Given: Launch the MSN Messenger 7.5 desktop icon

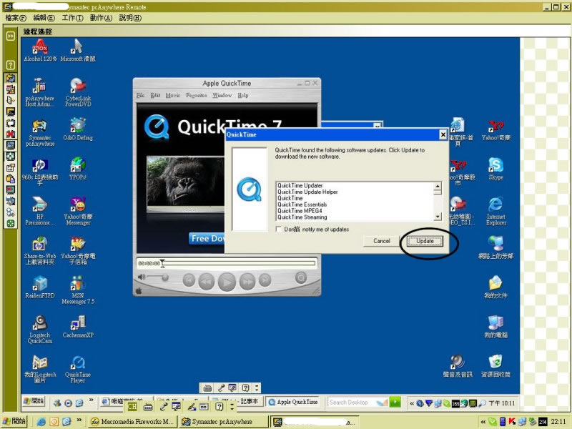Looking at the screenshot, I should click(78, 290).
